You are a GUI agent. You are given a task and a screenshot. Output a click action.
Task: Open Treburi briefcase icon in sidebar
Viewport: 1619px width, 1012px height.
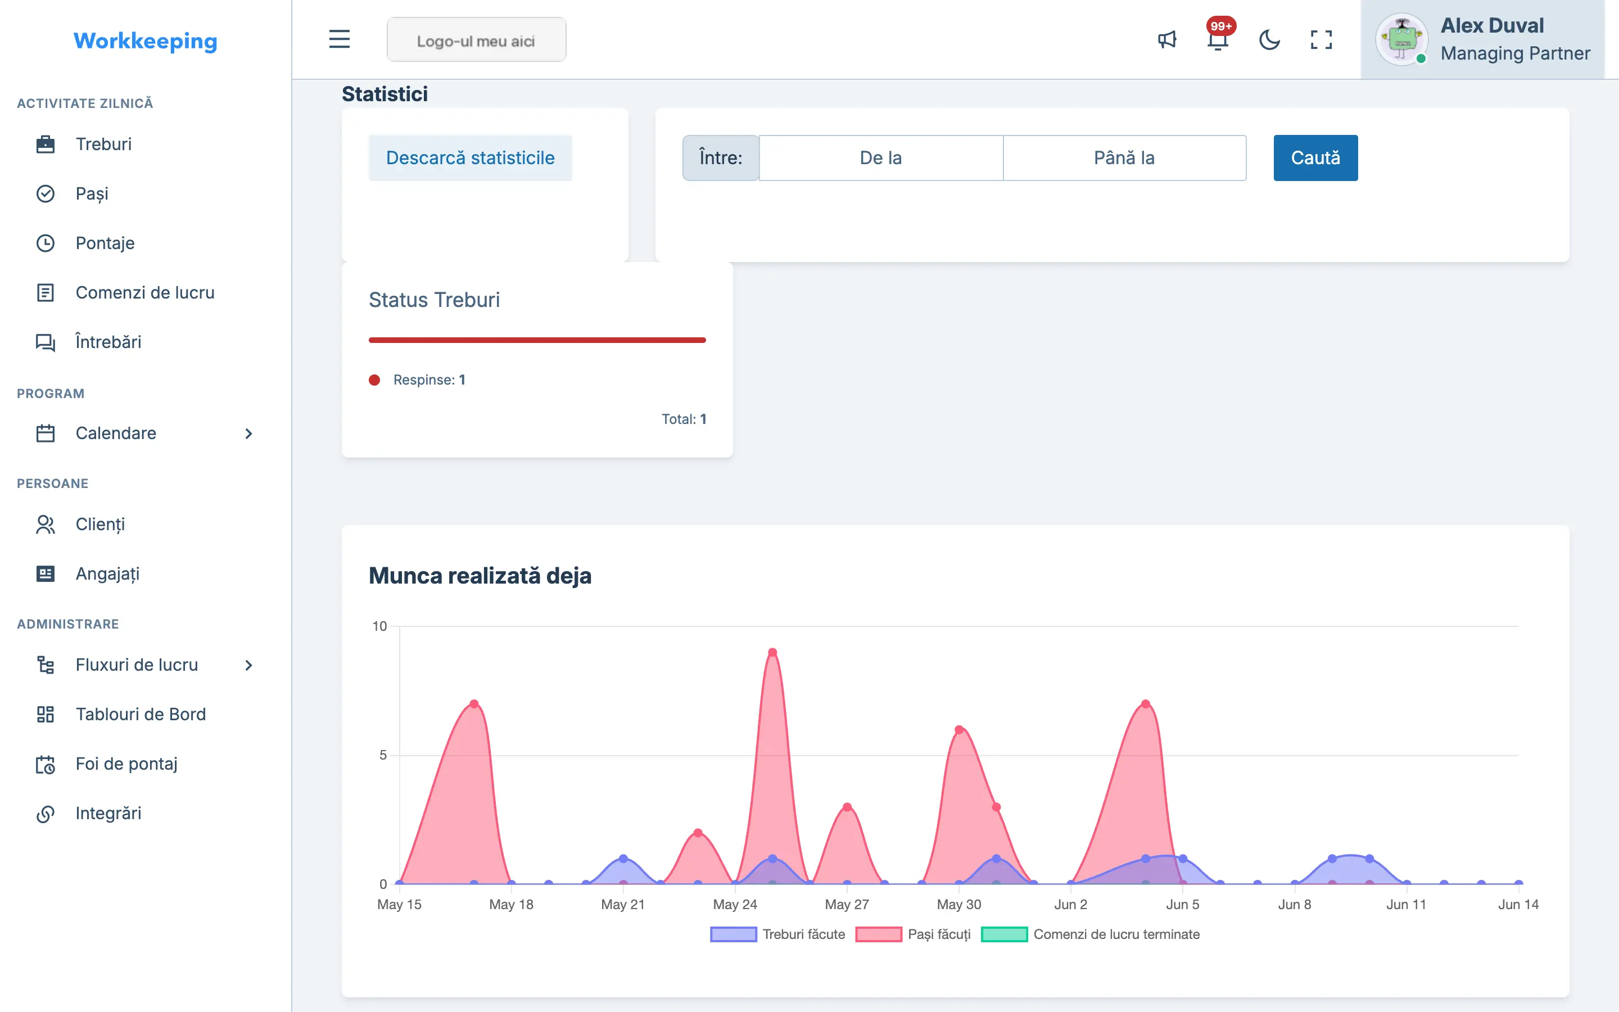[x=46, y=144]
